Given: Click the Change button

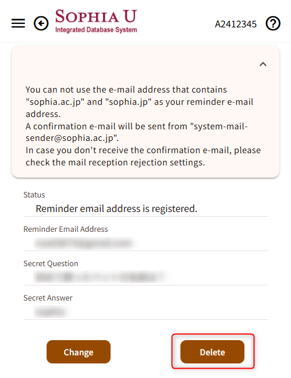Looking at the screenshot, I should point(79,352).
